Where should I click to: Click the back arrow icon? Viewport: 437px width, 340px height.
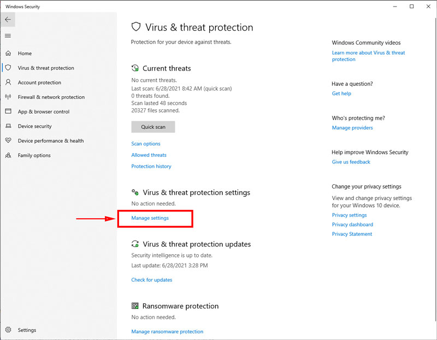pyautogui.click(x=8, y=20)
